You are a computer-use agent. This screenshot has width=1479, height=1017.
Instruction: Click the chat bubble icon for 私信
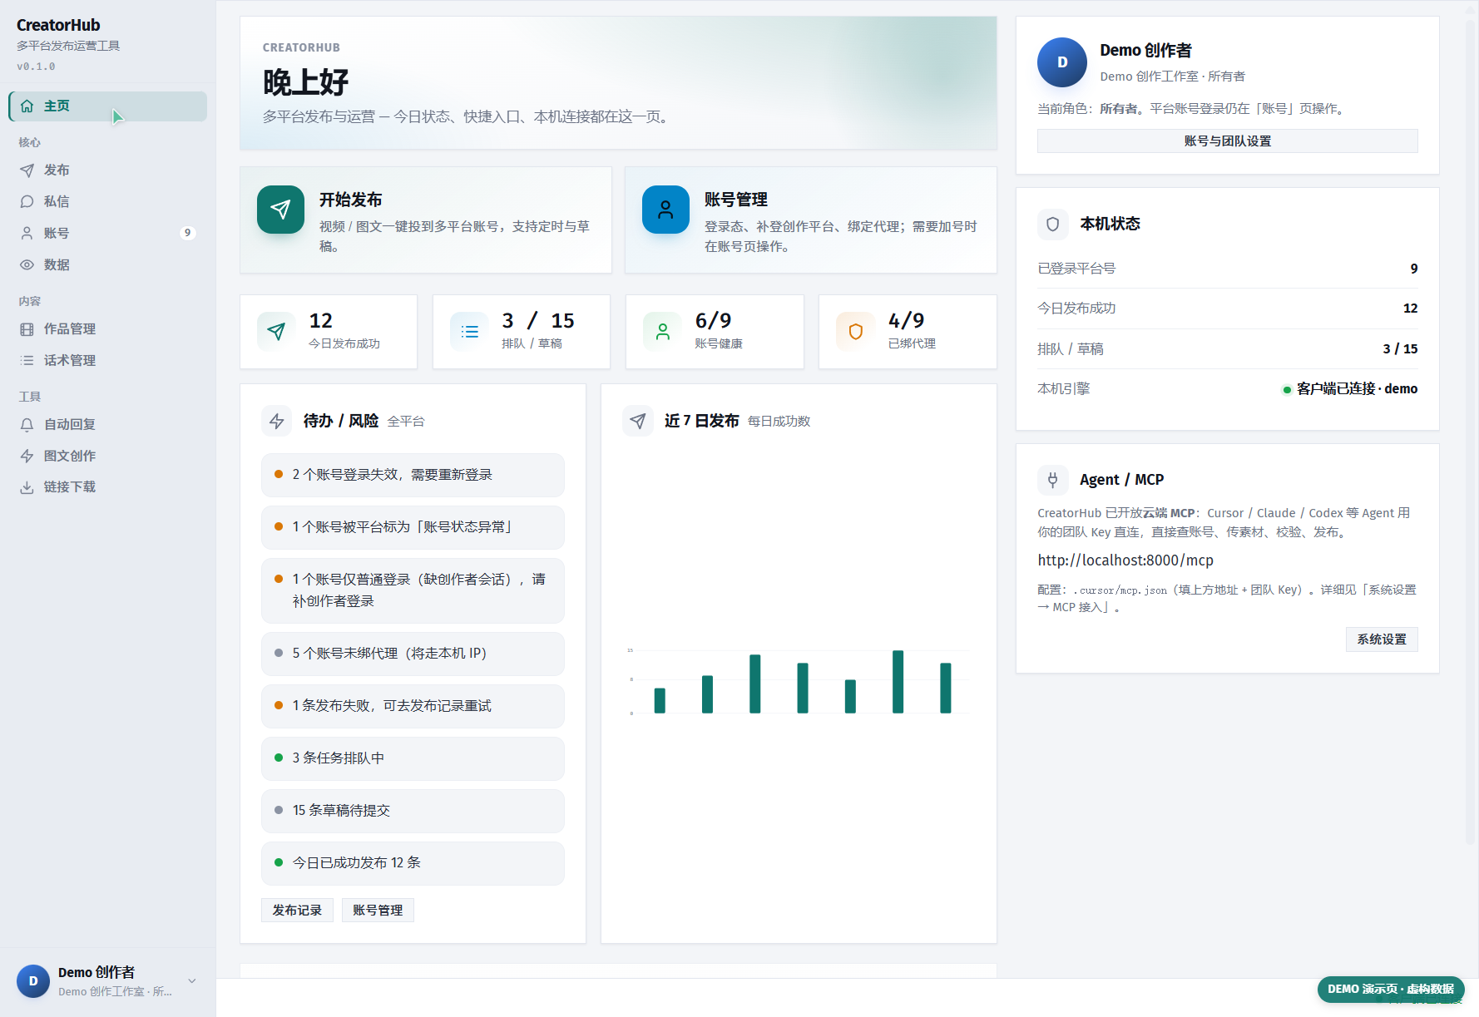tap(27, 202)
